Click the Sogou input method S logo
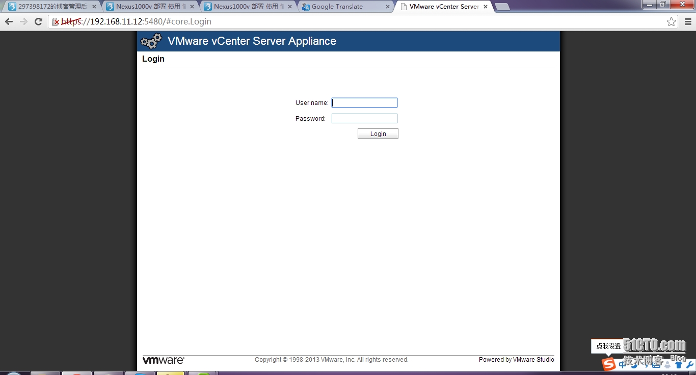 click(x=608, y=364)
